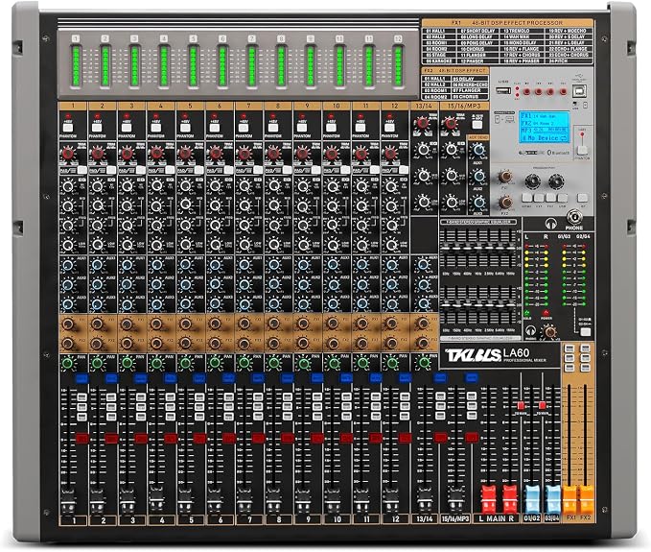The image size is (651, 552).
Task: Click '06 KARAOKE' in the FX1 effect list
Action: point(437,60)
